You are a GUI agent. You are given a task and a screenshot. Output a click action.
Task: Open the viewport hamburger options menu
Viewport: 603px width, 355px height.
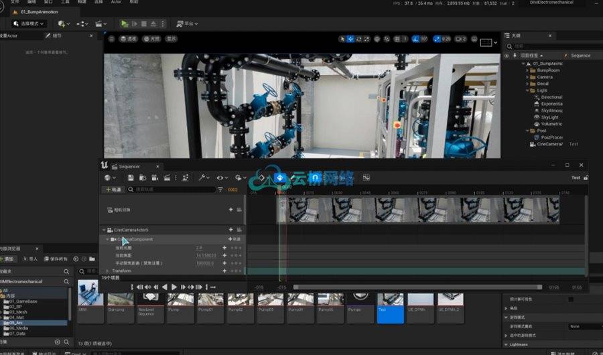(x=111, y=39)
